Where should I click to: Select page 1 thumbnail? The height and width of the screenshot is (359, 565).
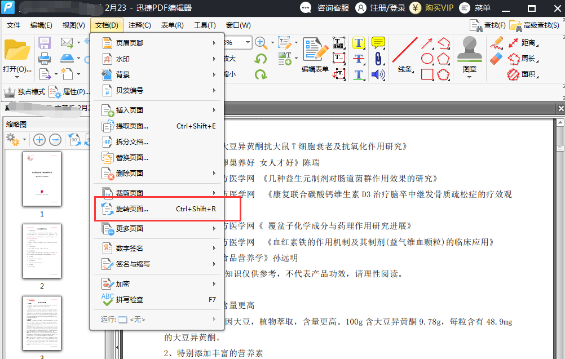[42, 179]
